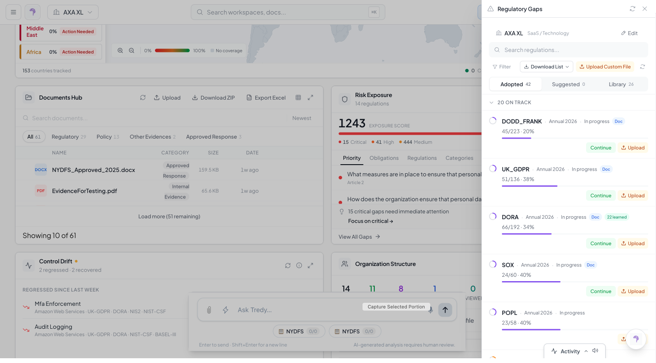The image size is (656, 363).
Task: Select the Other Evidences tab
Action: pyautogui.click(x=153, y=137)
